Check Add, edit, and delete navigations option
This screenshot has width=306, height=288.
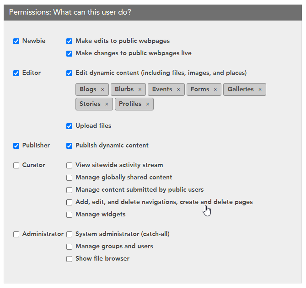(69, 202)
